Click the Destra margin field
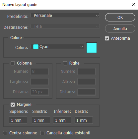138x139 pixels. pos(84,120)
